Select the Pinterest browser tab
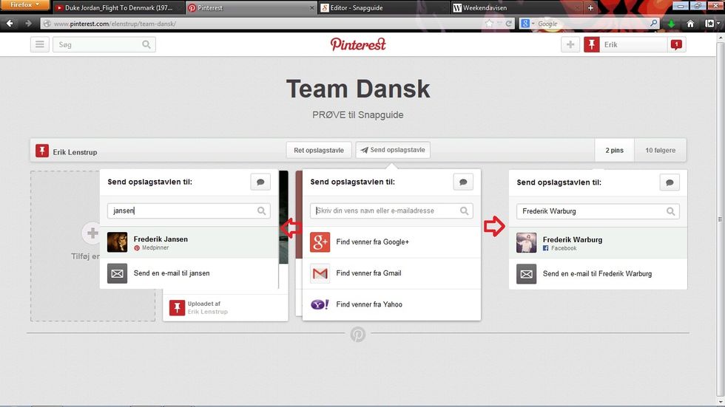This screenshot has width=725, height=407. click(251, 8)
